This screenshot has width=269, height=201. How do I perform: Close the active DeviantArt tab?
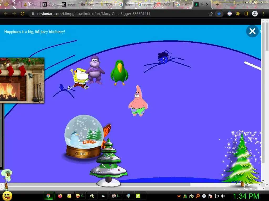pos(207,4)
